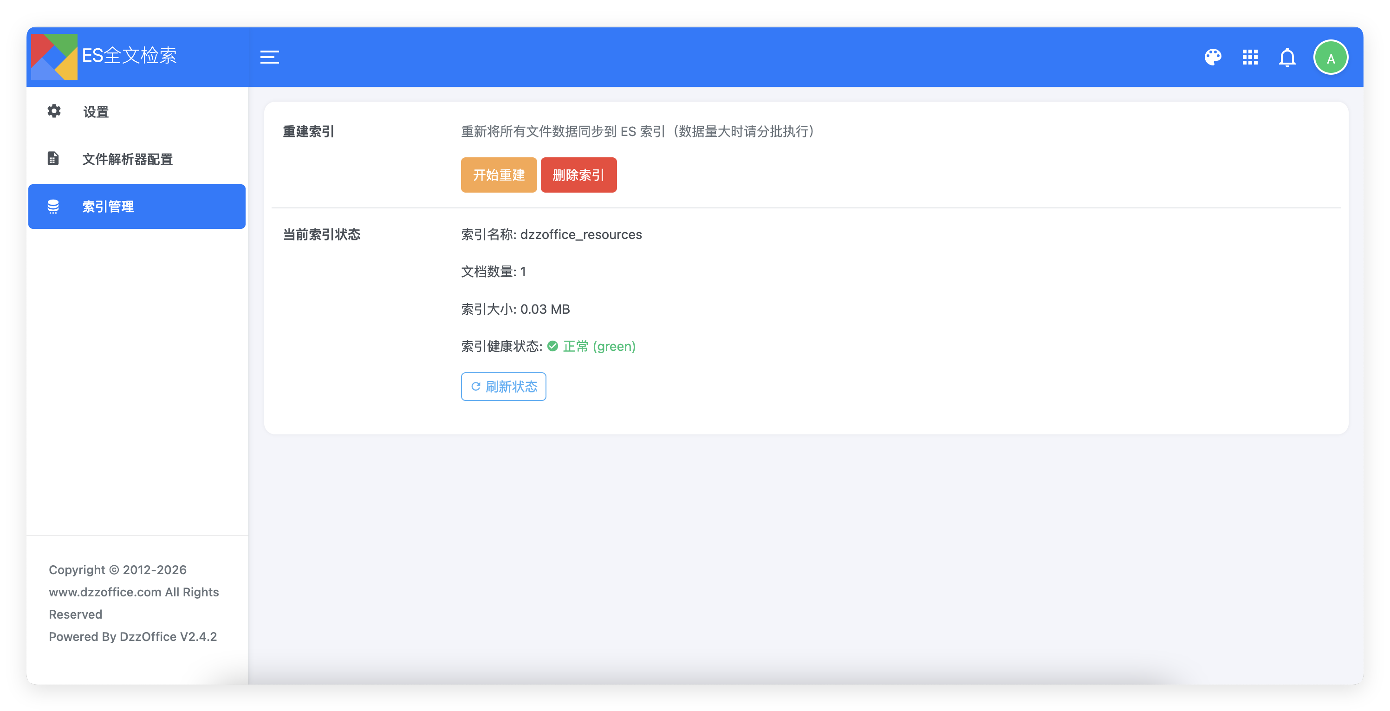This screenshot has height=711, width=1390.
Task: Click the 重建索引 section label
Action: pyautogui.click(x=309, y=132)
